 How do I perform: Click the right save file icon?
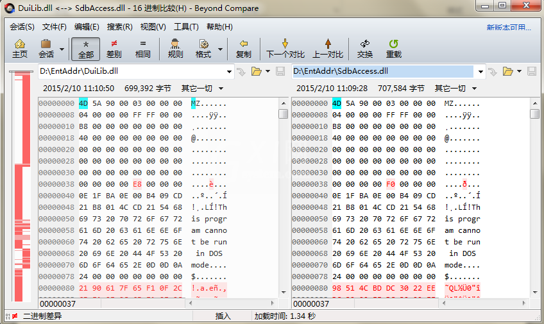532,71
